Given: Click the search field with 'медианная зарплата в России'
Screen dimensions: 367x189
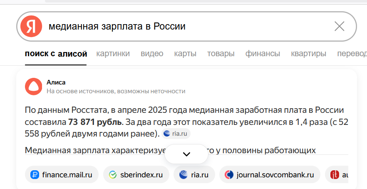Looking at the screenshot, I should pyautogui.click(x=186, y=27).
